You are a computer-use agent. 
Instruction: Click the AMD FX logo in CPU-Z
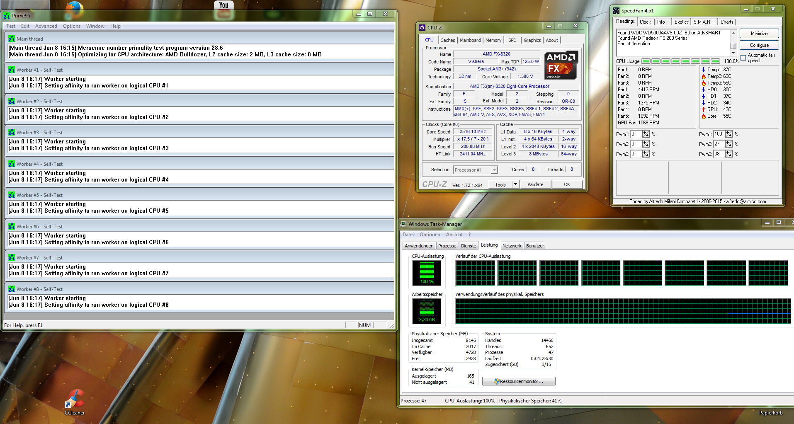[x=561, y=65]
